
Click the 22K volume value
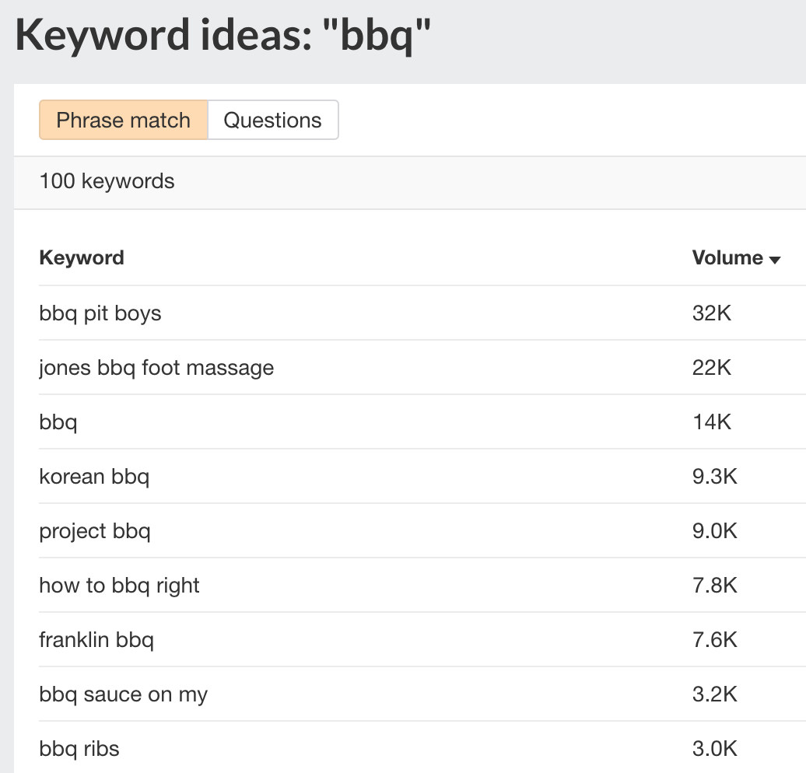[x=711, y=368]
